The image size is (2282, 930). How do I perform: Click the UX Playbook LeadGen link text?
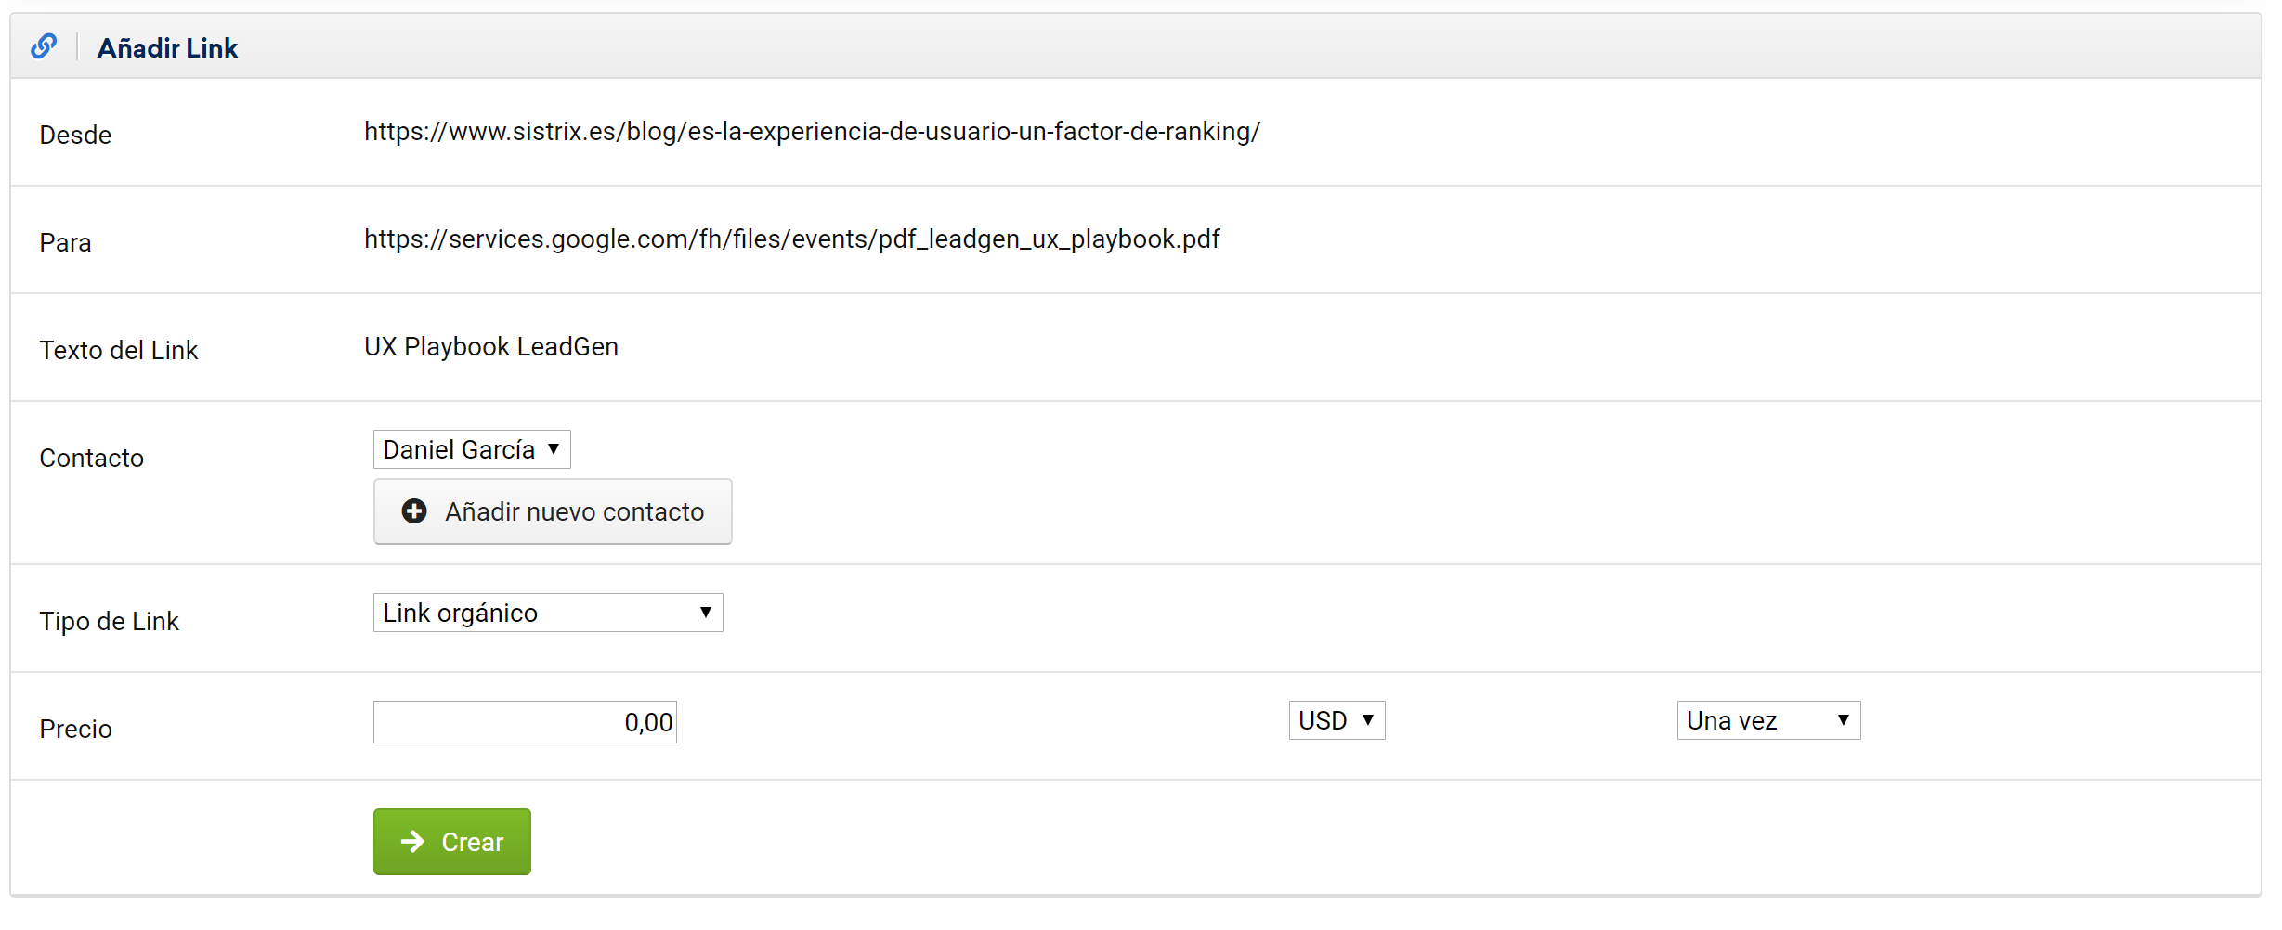(x=491, y=347)
